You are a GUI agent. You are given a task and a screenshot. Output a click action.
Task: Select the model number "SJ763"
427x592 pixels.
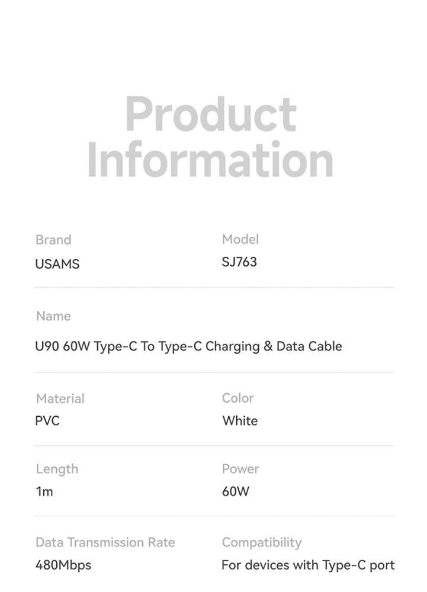tap(239, 262)
